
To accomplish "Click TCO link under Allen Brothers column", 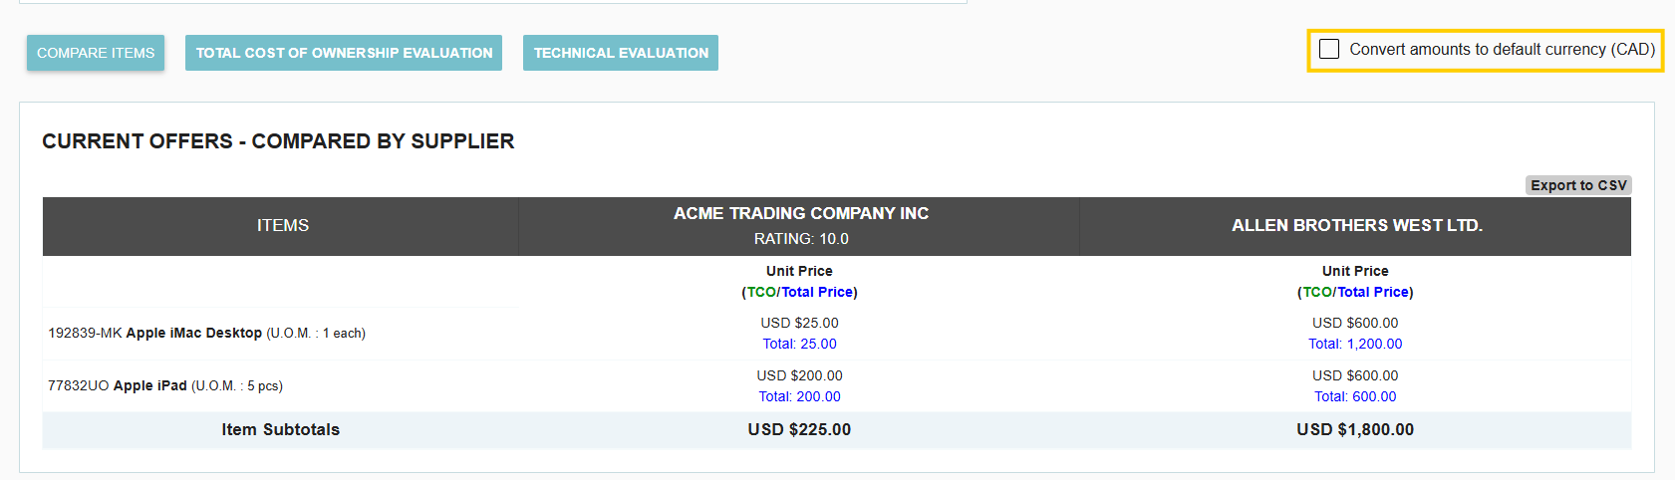I will (1317, 292).
